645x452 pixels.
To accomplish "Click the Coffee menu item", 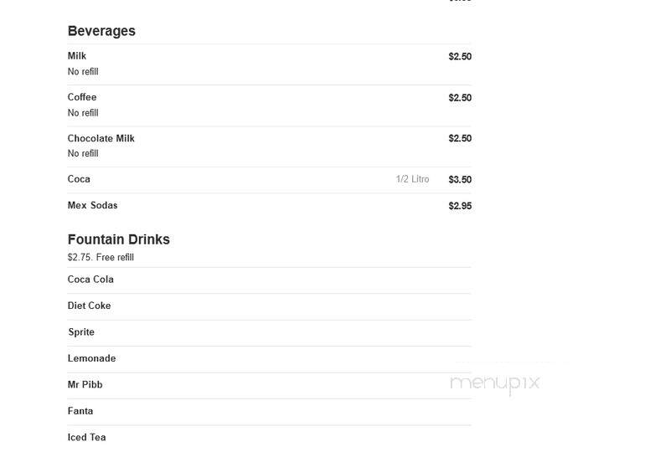I will [x=82, y=97].
